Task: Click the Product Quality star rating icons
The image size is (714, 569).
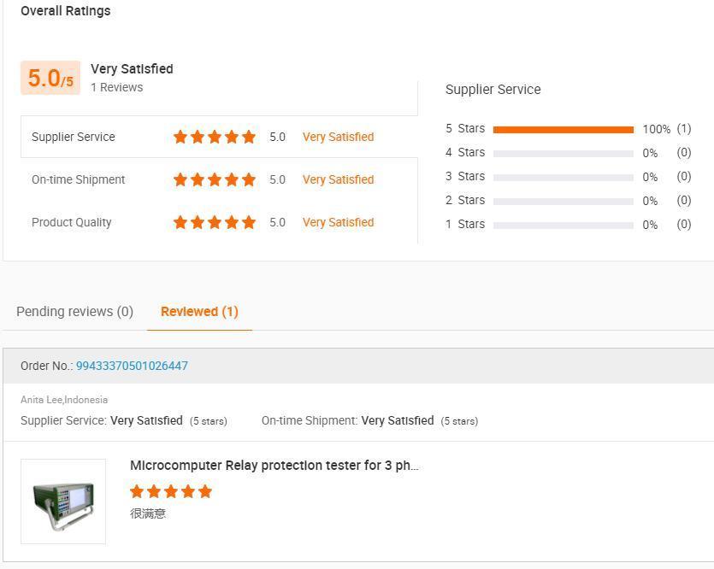Action: pyautogui.click(x=215, y=222)
